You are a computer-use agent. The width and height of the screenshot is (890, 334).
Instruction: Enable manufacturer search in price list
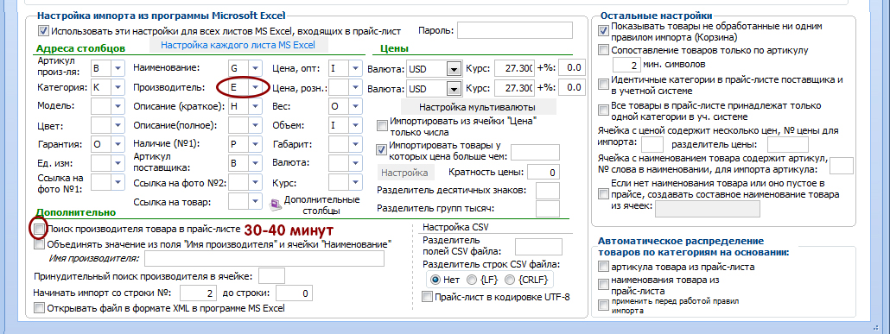tap(39, 230)
